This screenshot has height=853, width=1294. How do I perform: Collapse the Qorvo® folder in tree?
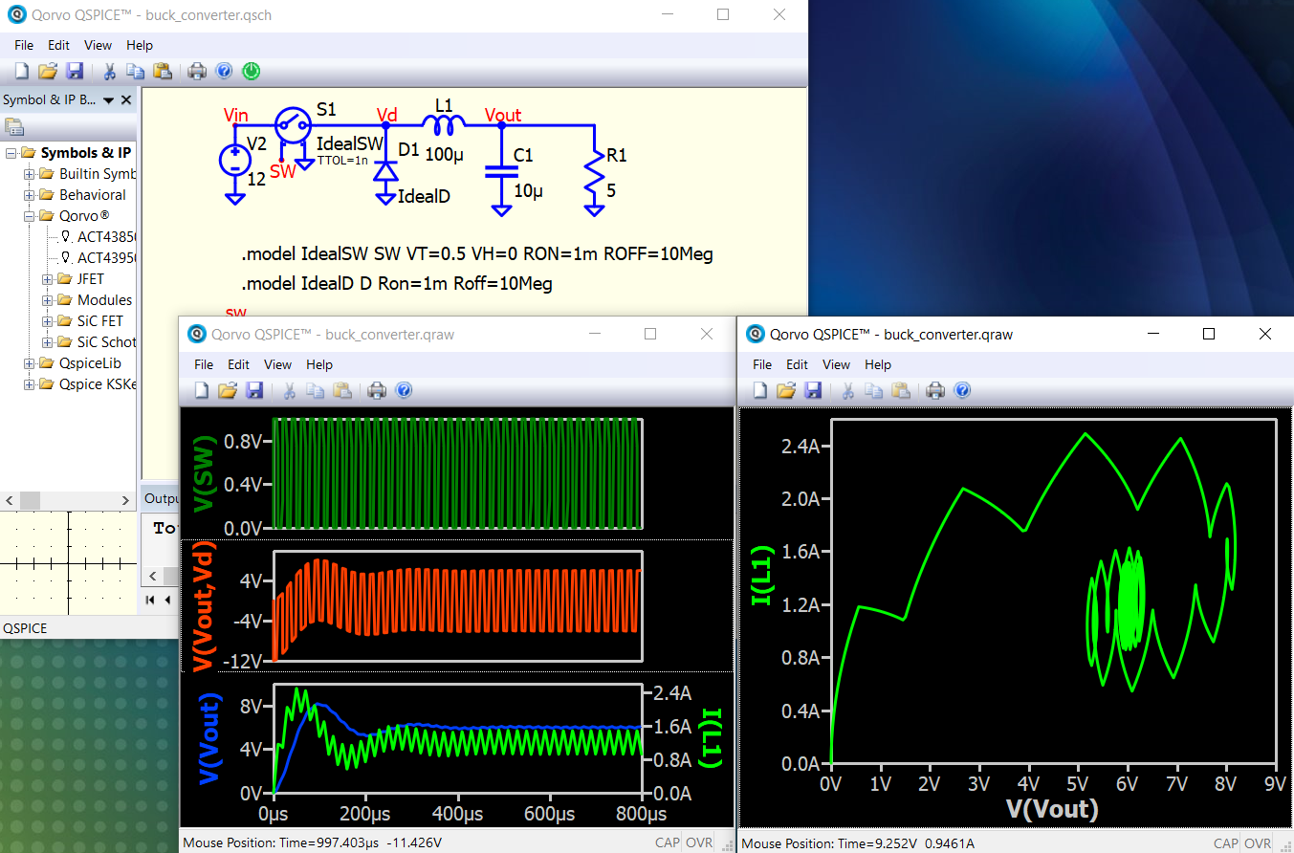click(x=29, y=216)
